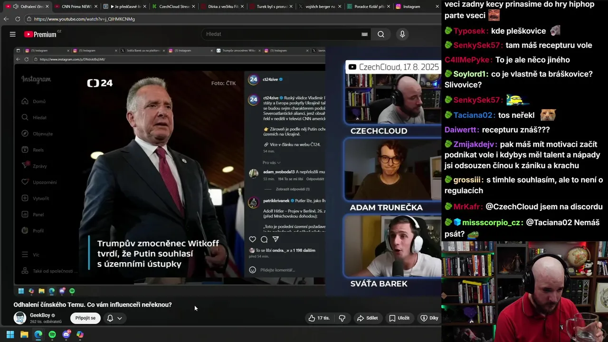608x342 pixels.
Task: Click Upozornění in the video's Instagram sidebar
Action: coord(39,182)
